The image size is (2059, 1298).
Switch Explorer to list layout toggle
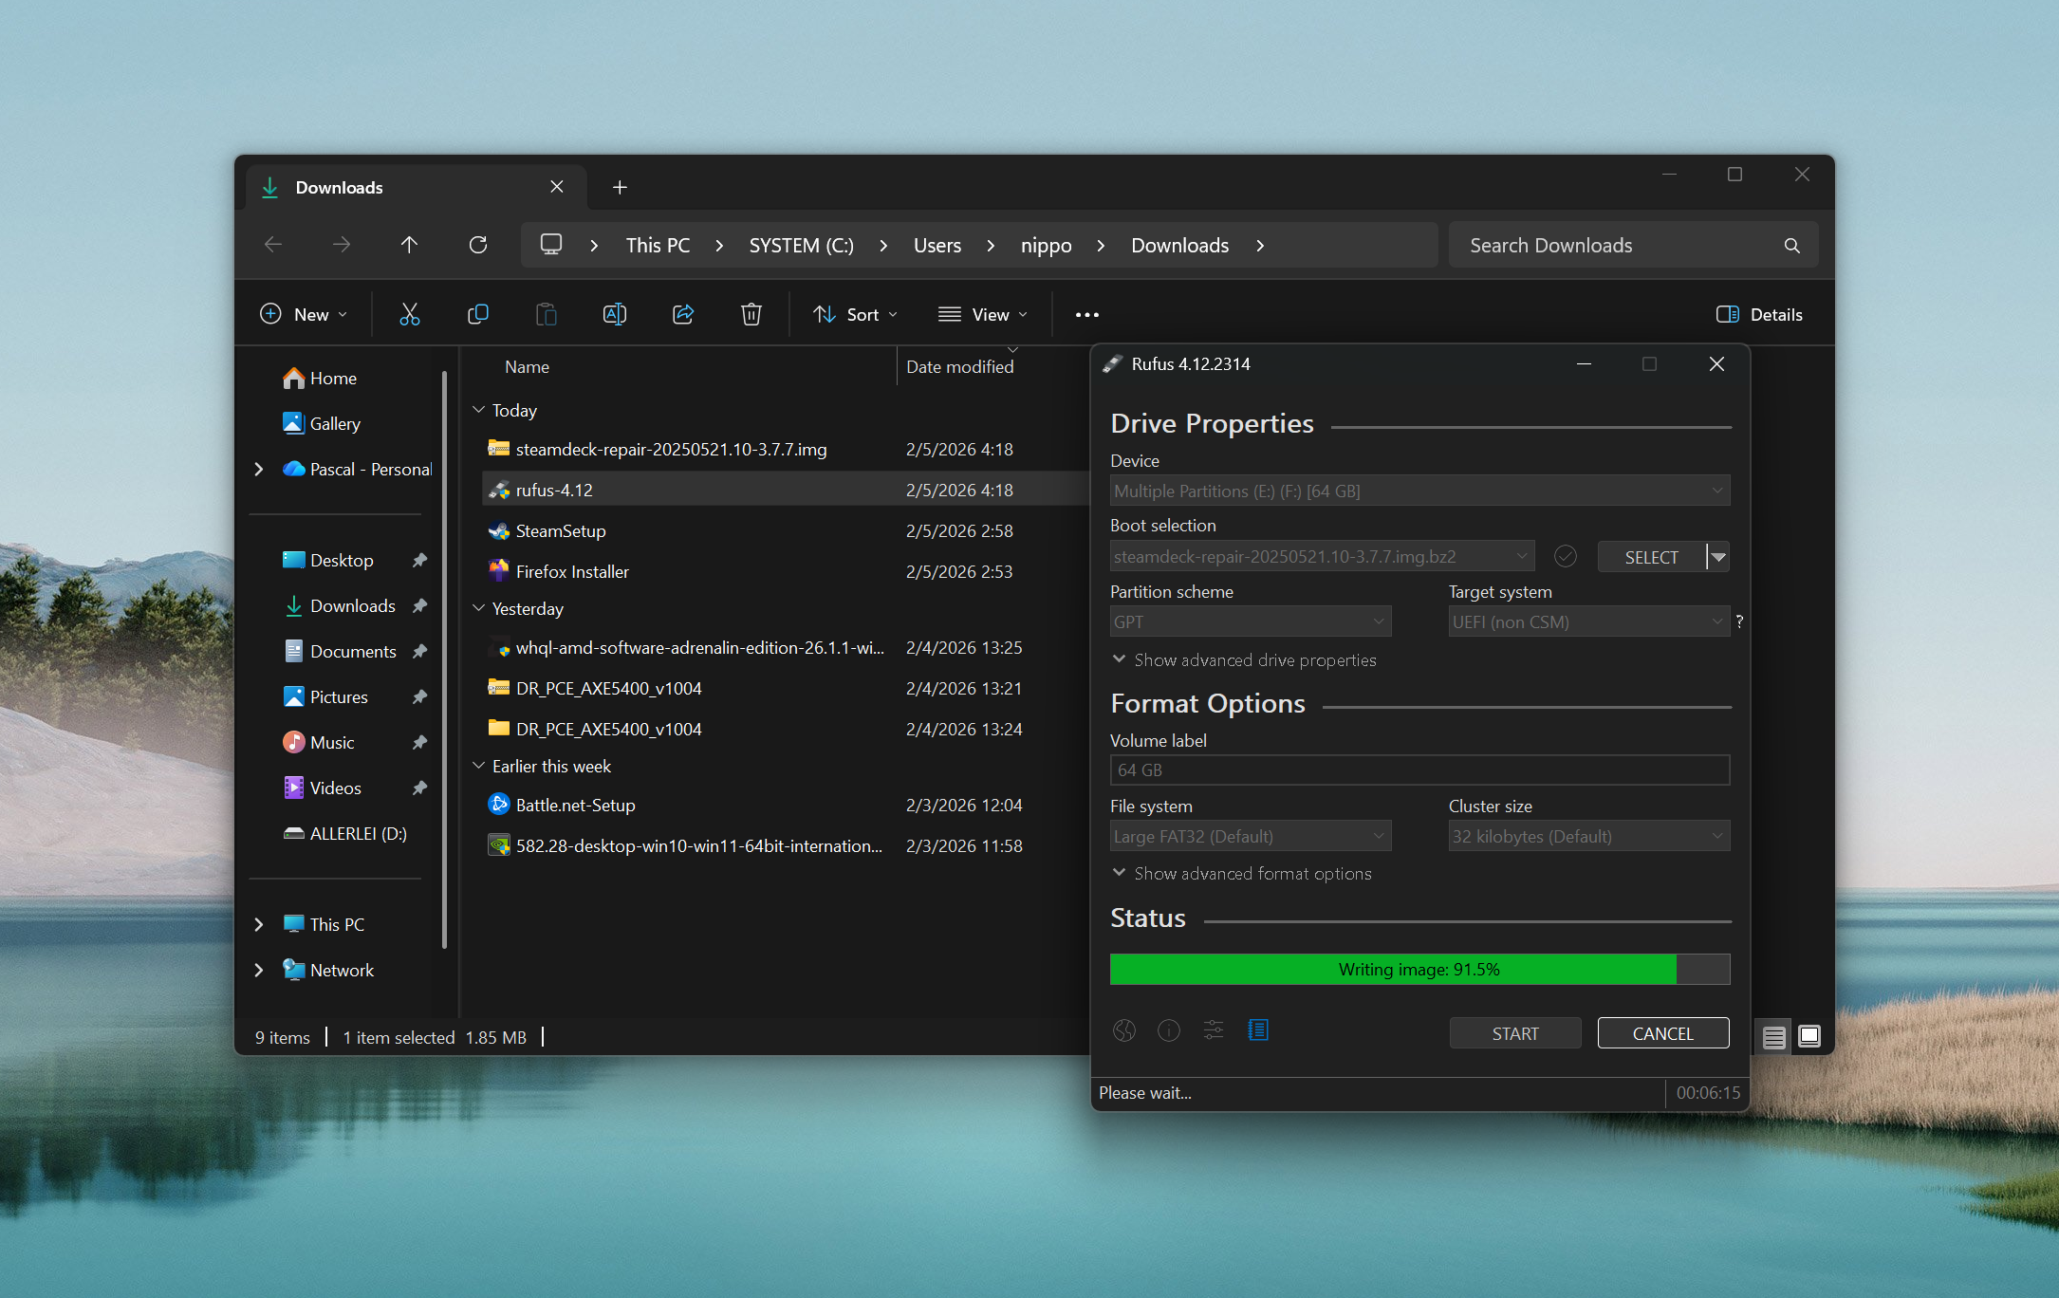pyautogui.click(x=1772, y=1036)
